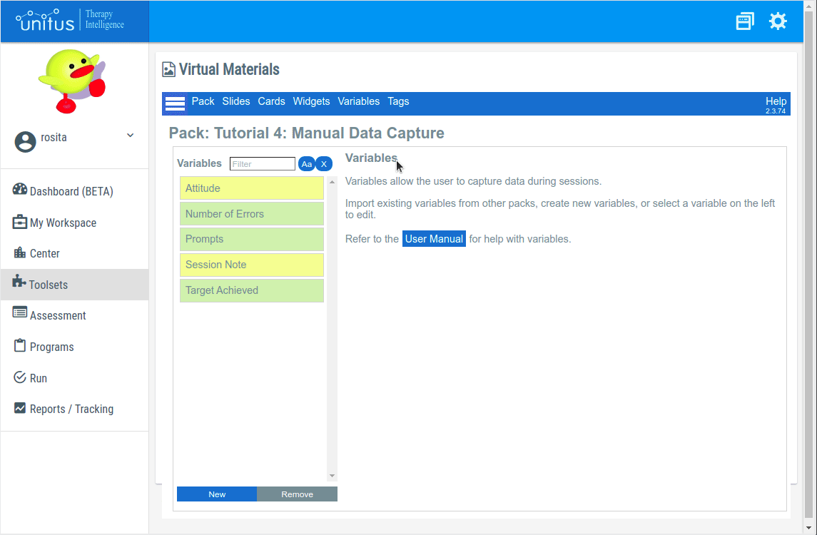Open the window switcher icon top right

tap(745, 21)
